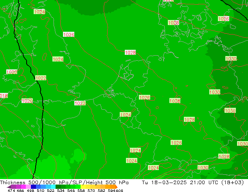Click the 474 value on the legend
The image size is (248, 192).
click(11, 190)
